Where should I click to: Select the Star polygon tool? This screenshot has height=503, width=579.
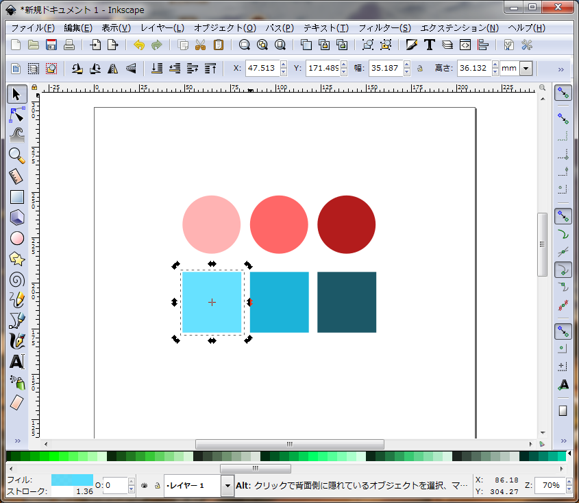click(16, 259)
